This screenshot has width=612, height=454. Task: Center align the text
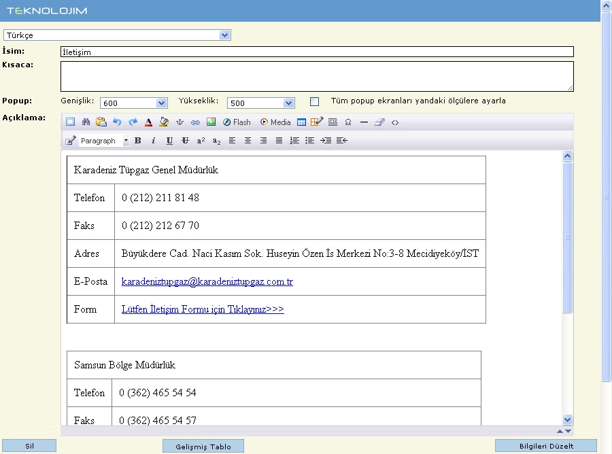pyautogui.click(x=248, y=141)
